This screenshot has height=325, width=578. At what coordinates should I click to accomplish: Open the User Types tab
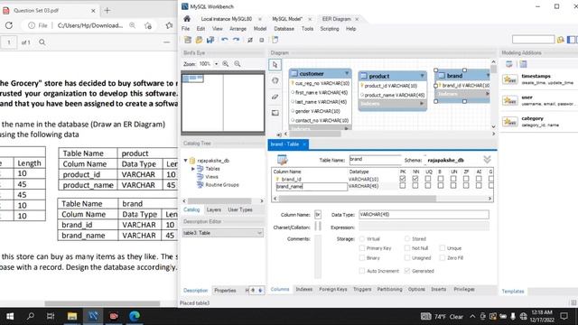point(240,209)
